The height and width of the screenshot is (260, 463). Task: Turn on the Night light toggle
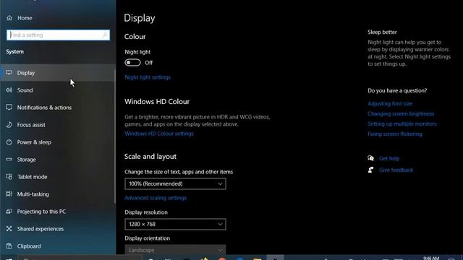coord(132,63)
